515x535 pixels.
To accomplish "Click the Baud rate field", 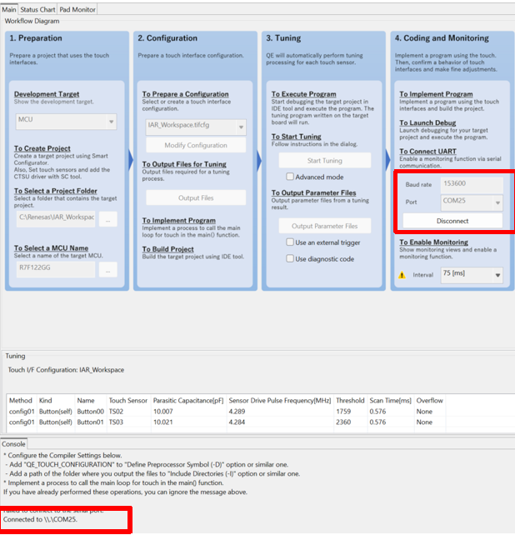I will pyautogui.click(x=472, y=183).
